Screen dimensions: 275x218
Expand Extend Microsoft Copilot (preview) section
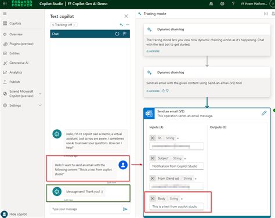pos(40,93)
